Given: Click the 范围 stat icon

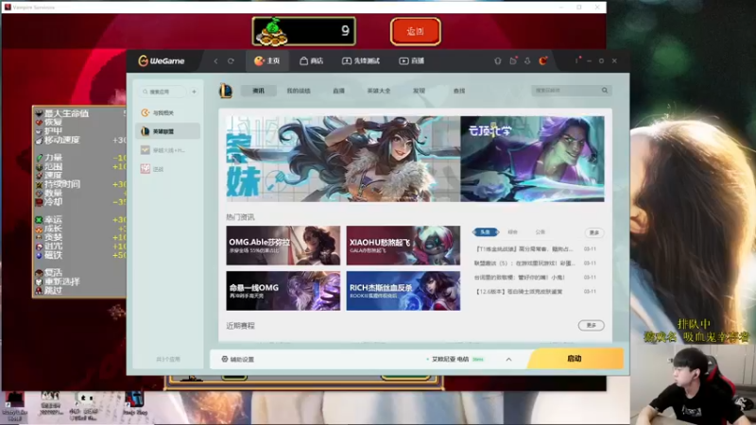Looking at the screenshot, I should pos(39,167).
